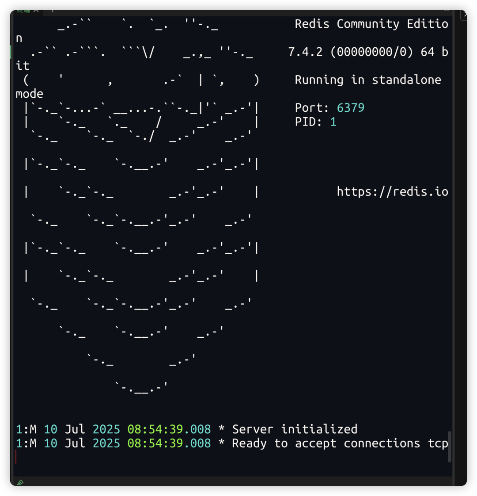Screen dimensions: 477x496
Task: Click the version text 7.4.2
Action: click(305, 52)
